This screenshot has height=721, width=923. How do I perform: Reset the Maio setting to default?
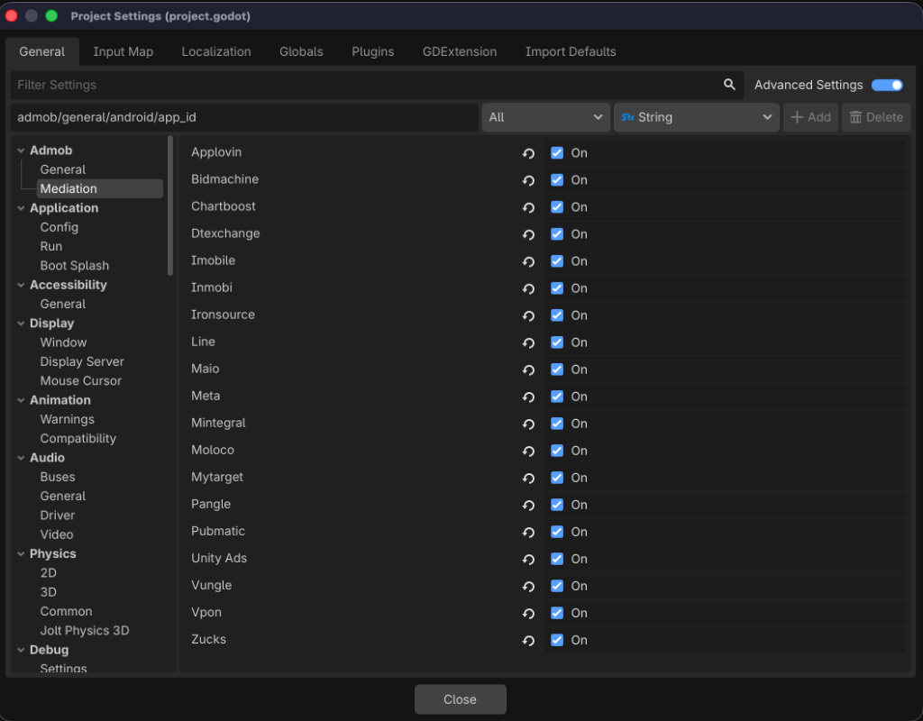coord(528,370)
